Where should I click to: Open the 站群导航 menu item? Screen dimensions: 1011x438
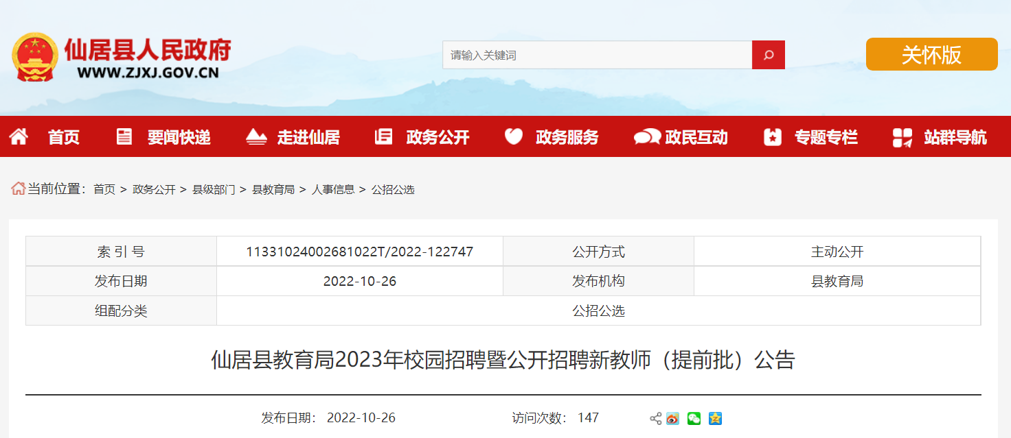[x=955, y=137]
